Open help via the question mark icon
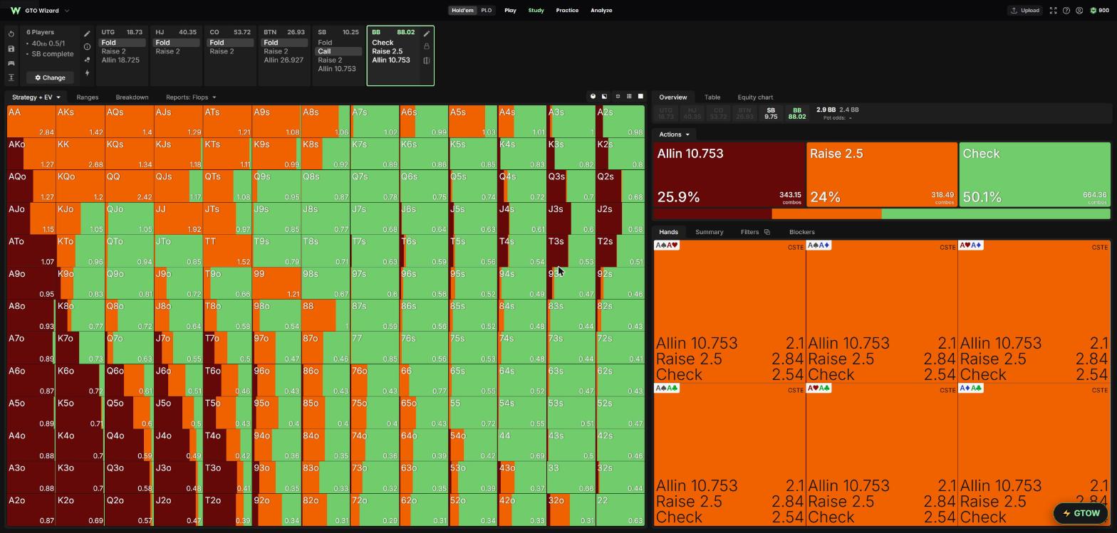 pyautogui.click(x=1066, y=11)
